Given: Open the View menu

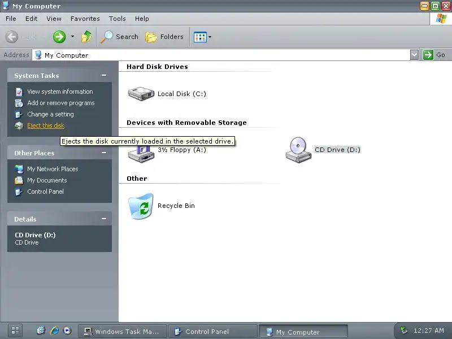Looking at the screenshot, I should [54, 19].
